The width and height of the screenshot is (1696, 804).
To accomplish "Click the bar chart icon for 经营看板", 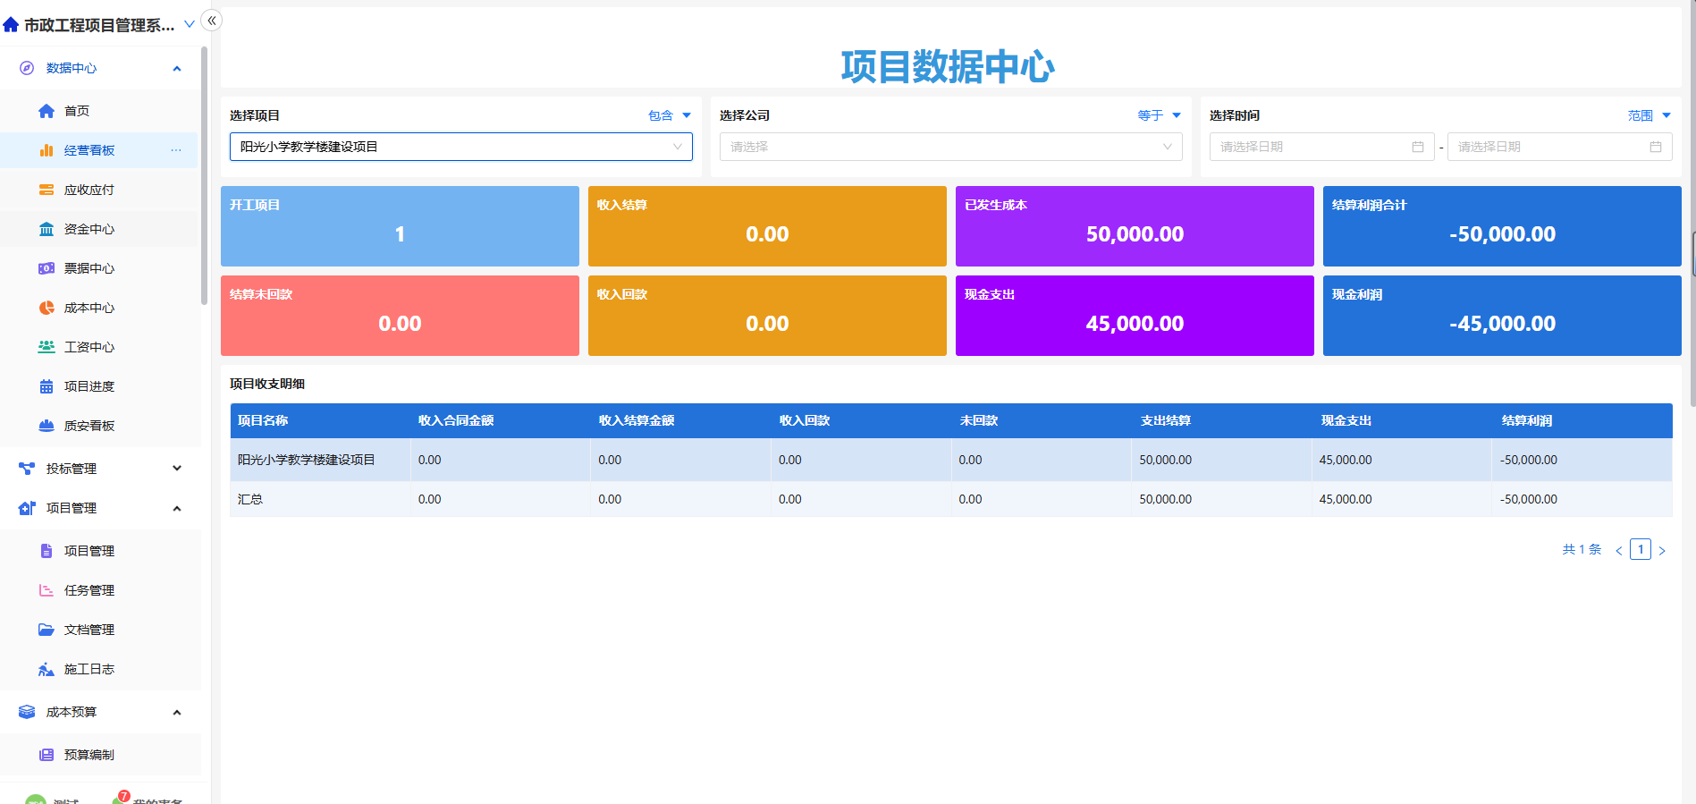I will (46, 150).
